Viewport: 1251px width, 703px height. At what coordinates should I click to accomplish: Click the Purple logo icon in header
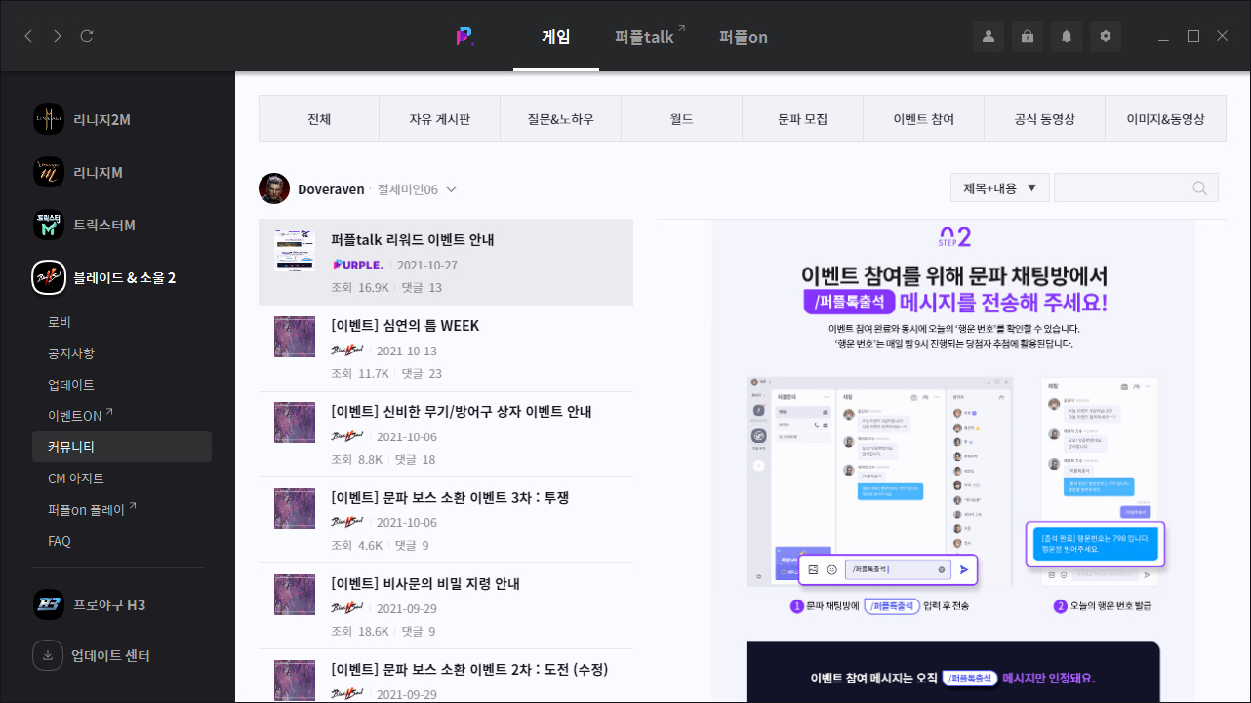tap(464, 36)
